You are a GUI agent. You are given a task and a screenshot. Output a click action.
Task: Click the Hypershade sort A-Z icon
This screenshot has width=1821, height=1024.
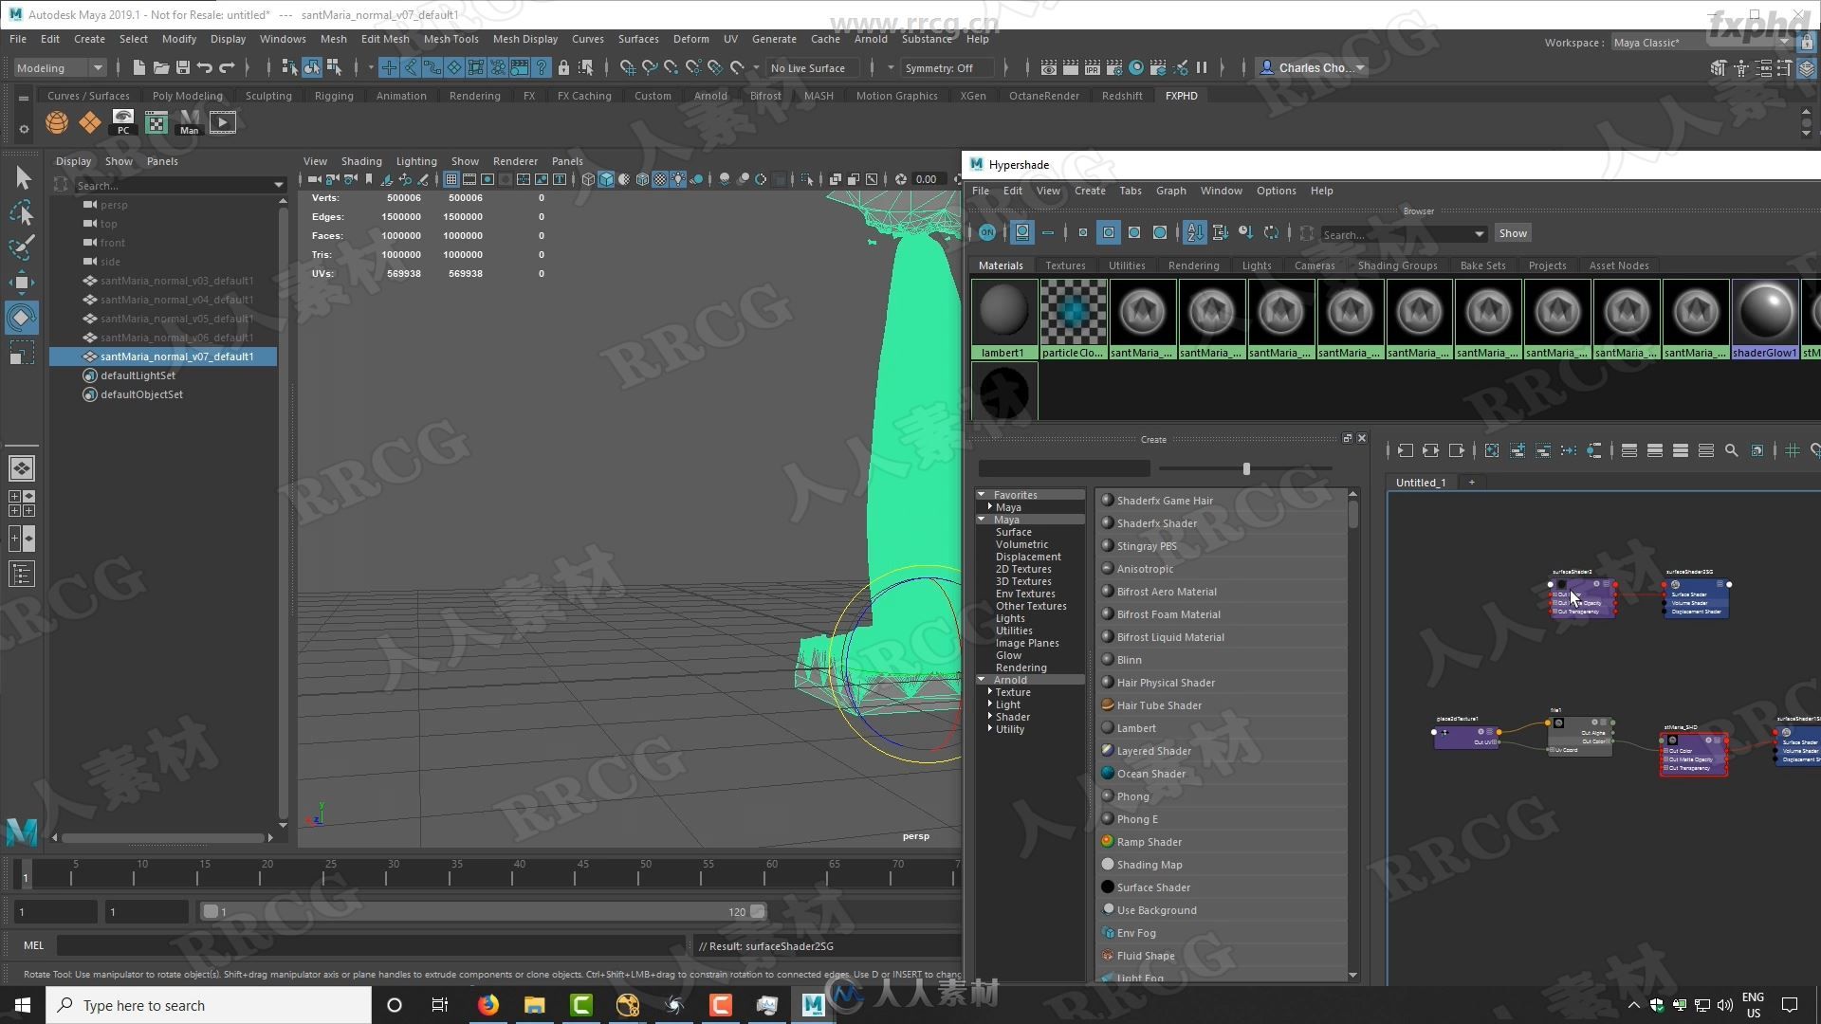point(1195,232)
